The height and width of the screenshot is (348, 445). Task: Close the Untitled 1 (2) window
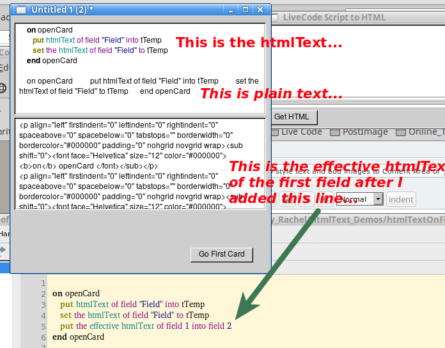[x=260, y=10]
